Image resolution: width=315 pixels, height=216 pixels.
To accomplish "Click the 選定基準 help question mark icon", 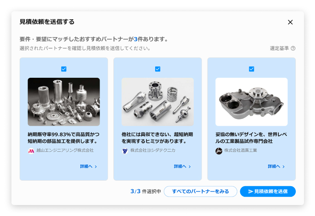I will click(x=293, y=48).
